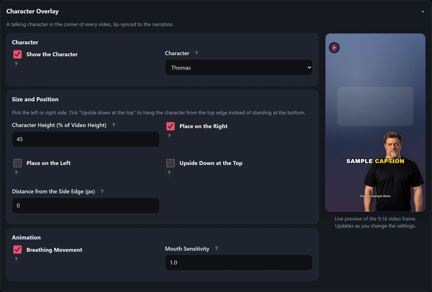Open help icon under Place on the Right
The image size is (432, 292).
[169, 136]
